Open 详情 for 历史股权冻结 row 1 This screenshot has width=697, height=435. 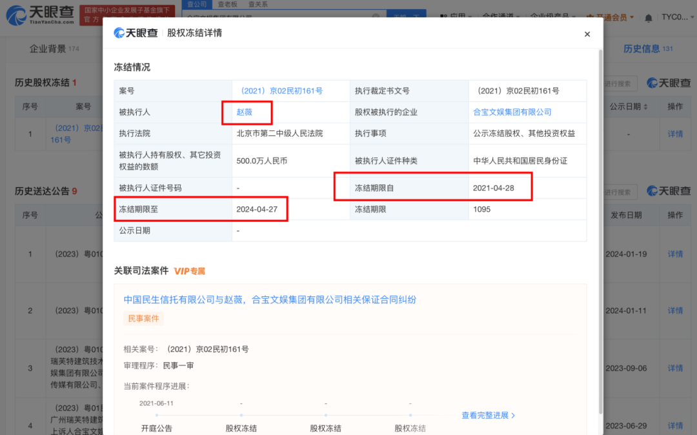675,134
